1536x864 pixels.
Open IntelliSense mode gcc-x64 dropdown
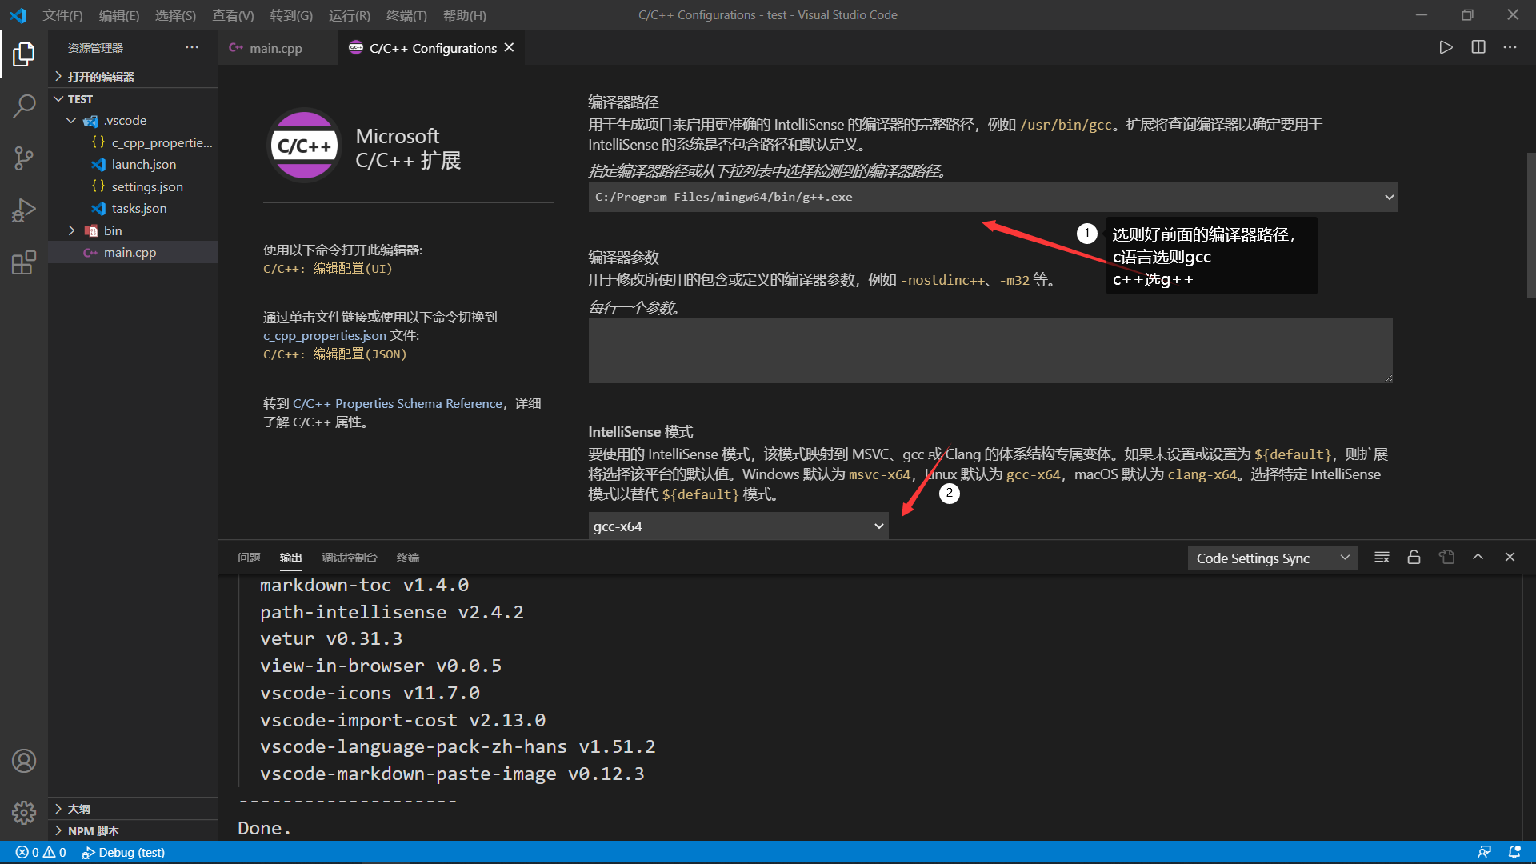pyautogui.click(x=738, y=526)
